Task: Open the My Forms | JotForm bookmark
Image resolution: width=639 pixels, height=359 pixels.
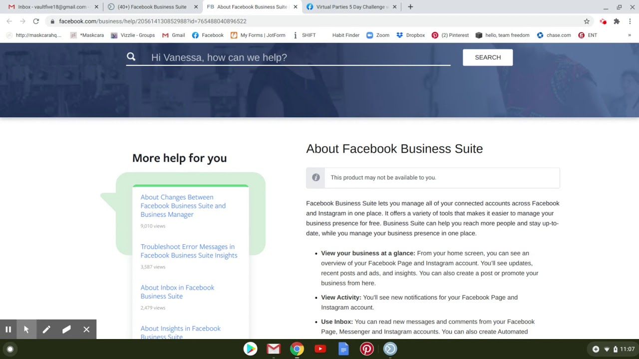Action: [258, 35]
